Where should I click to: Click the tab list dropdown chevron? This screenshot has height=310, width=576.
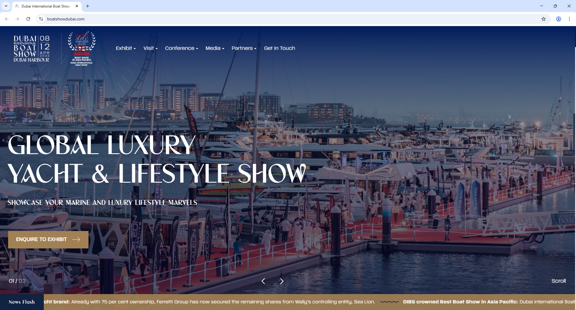tap(5, 6)
